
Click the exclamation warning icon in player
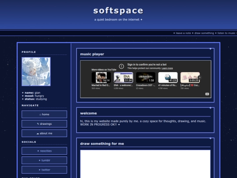pos(121,66)
